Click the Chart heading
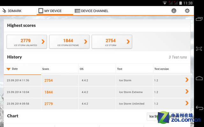204x127 pixels. click(x=13, y=116)
